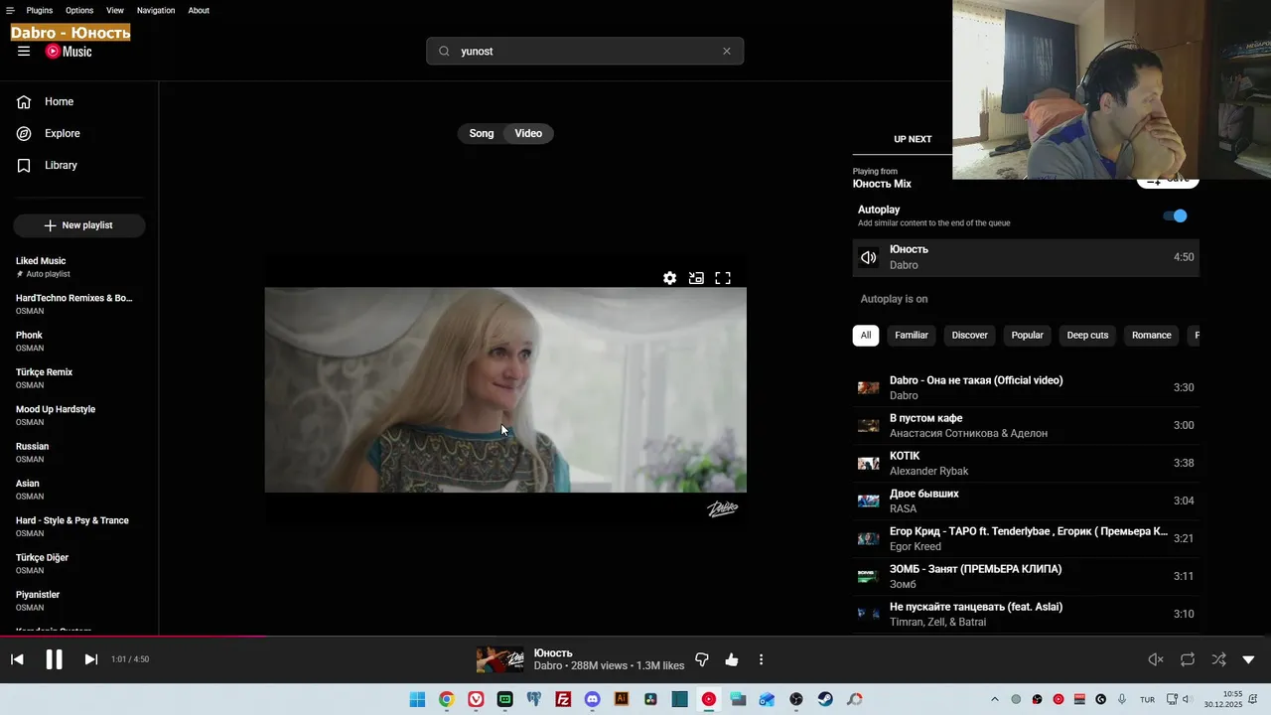The height and width of the screenshot is (715, 1271).
Task: Open the About menu
Action: coord(199,10)
